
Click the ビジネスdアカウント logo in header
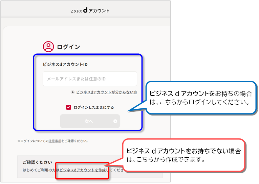[90, 10]
